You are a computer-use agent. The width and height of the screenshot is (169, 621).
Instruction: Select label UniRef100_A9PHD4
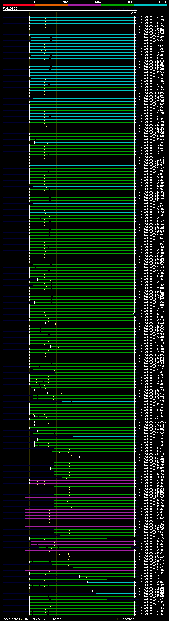[152, 81]
